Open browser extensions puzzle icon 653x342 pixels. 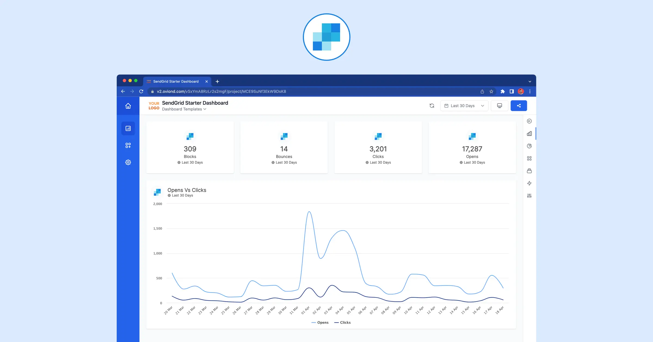pos(503,91)
